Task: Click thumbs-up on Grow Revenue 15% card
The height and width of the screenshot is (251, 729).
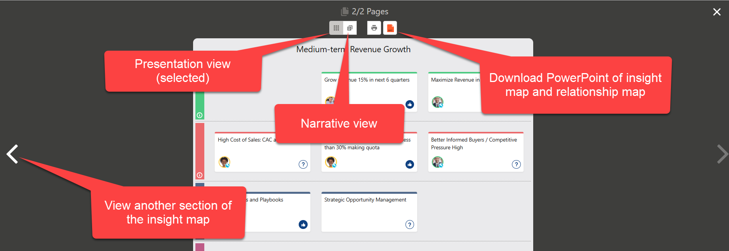Action: click(x=410, y=104)
